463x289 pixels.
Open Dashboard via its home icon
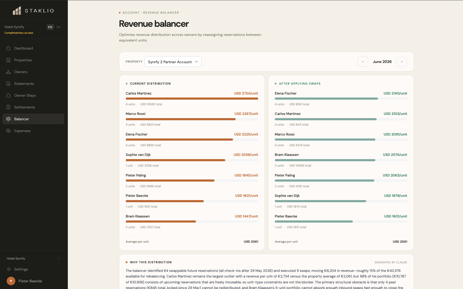tap(8, 48)
